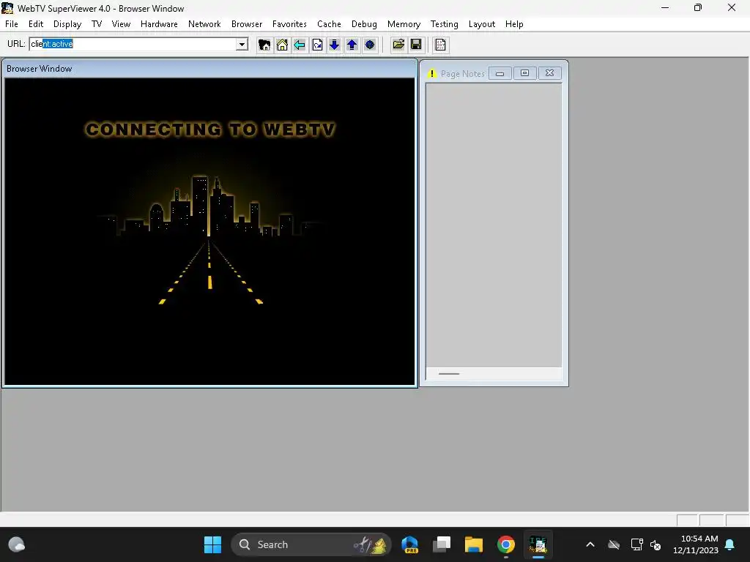Open the Help menu
The height and width of the screenshot is (562, 750).
514,24
